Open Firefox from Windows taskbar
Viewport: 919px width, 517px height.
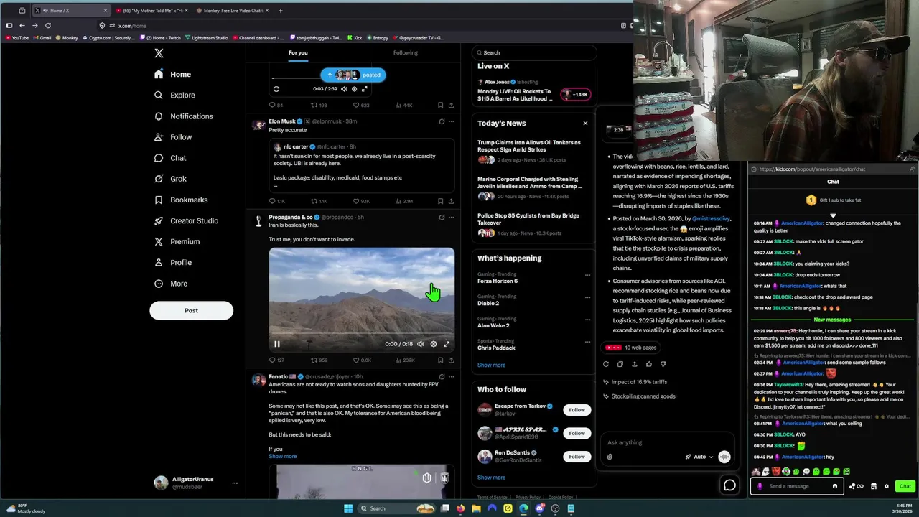(460, 508)
